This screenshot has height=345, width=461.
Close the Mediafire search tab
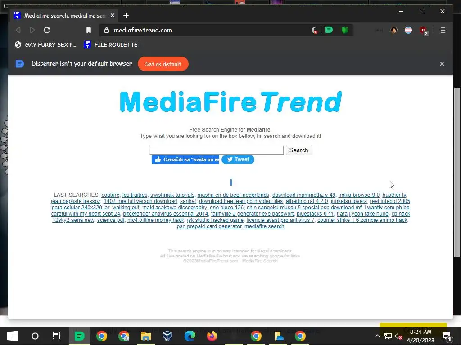click(x=112, y=15)
